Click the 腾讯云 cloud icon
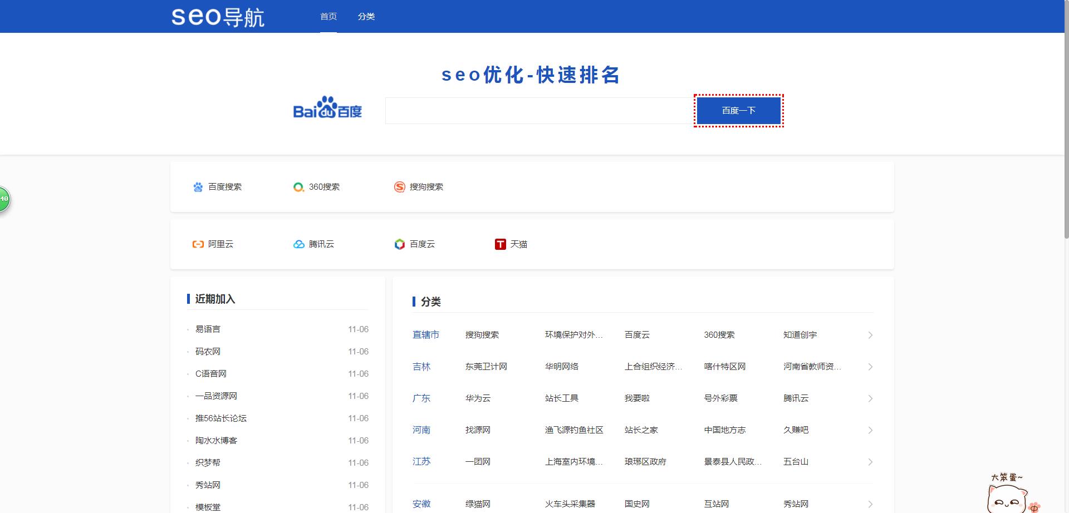 click(299, 244)
